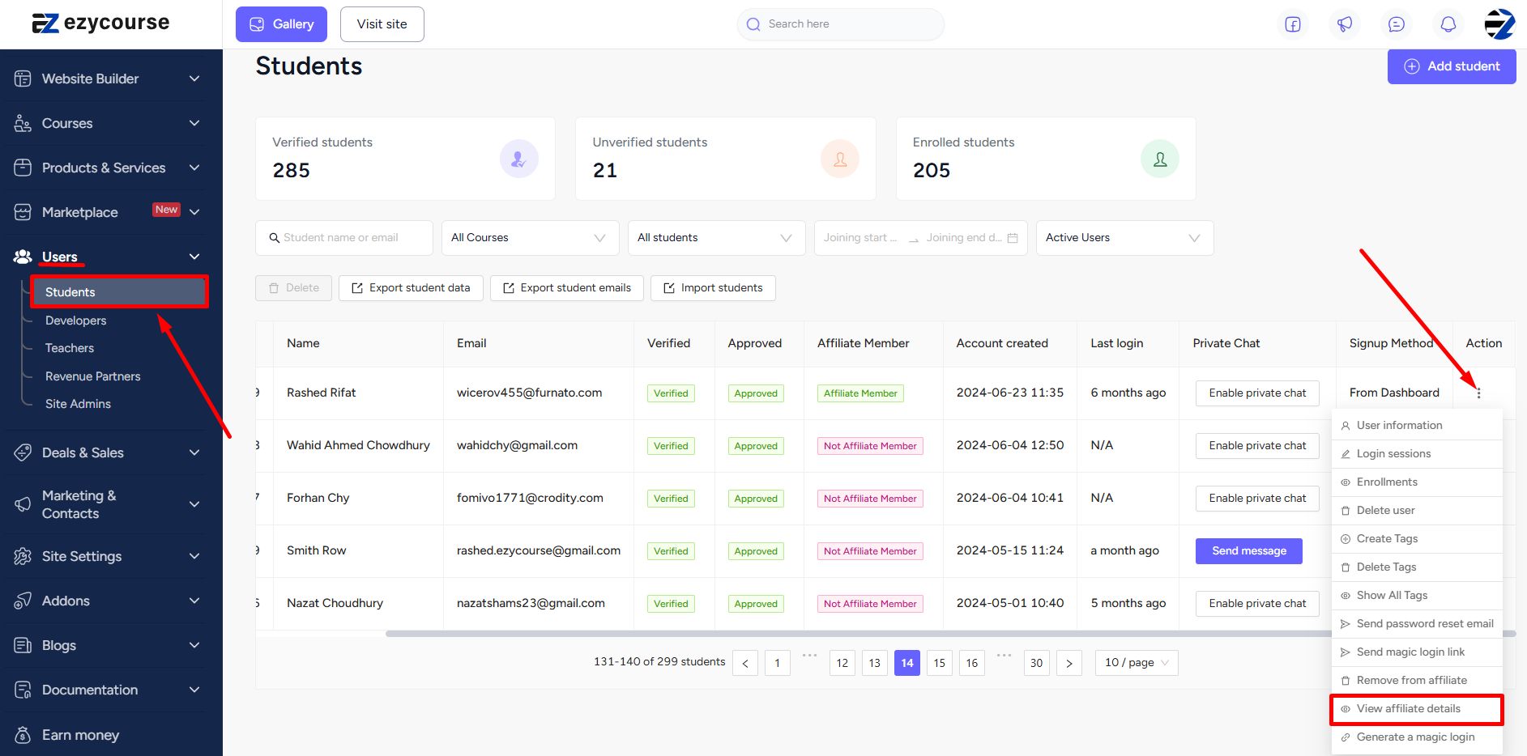Collapse the Users menu chevron
The width and height of the screenshot is (1527, 756).
tap(194, 257)
